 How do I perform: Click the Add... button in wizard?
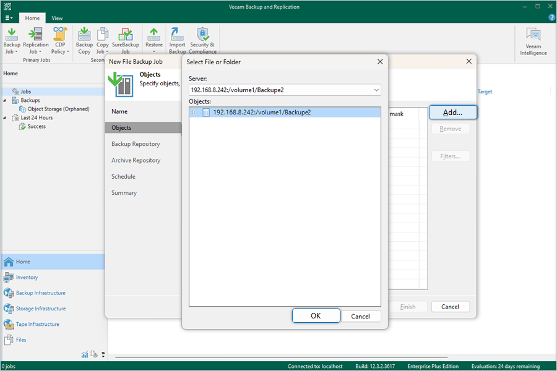point(452,113)
